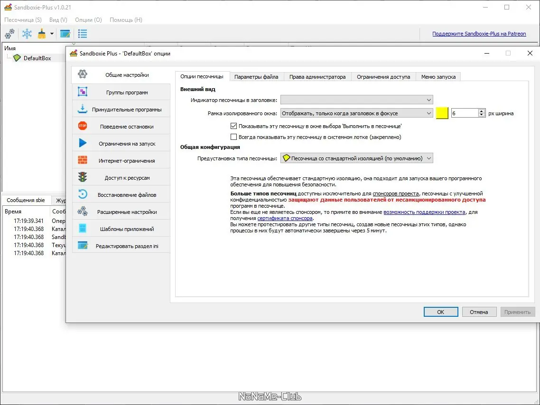Open the Internet restrictions firewall icon
The height and width of the screenshot is (405, 540).
(x=82, y=160)
